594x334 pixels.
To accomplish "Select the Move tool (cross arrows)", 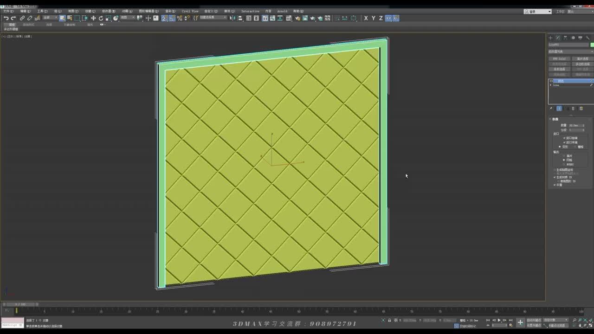I will point(93,18).
